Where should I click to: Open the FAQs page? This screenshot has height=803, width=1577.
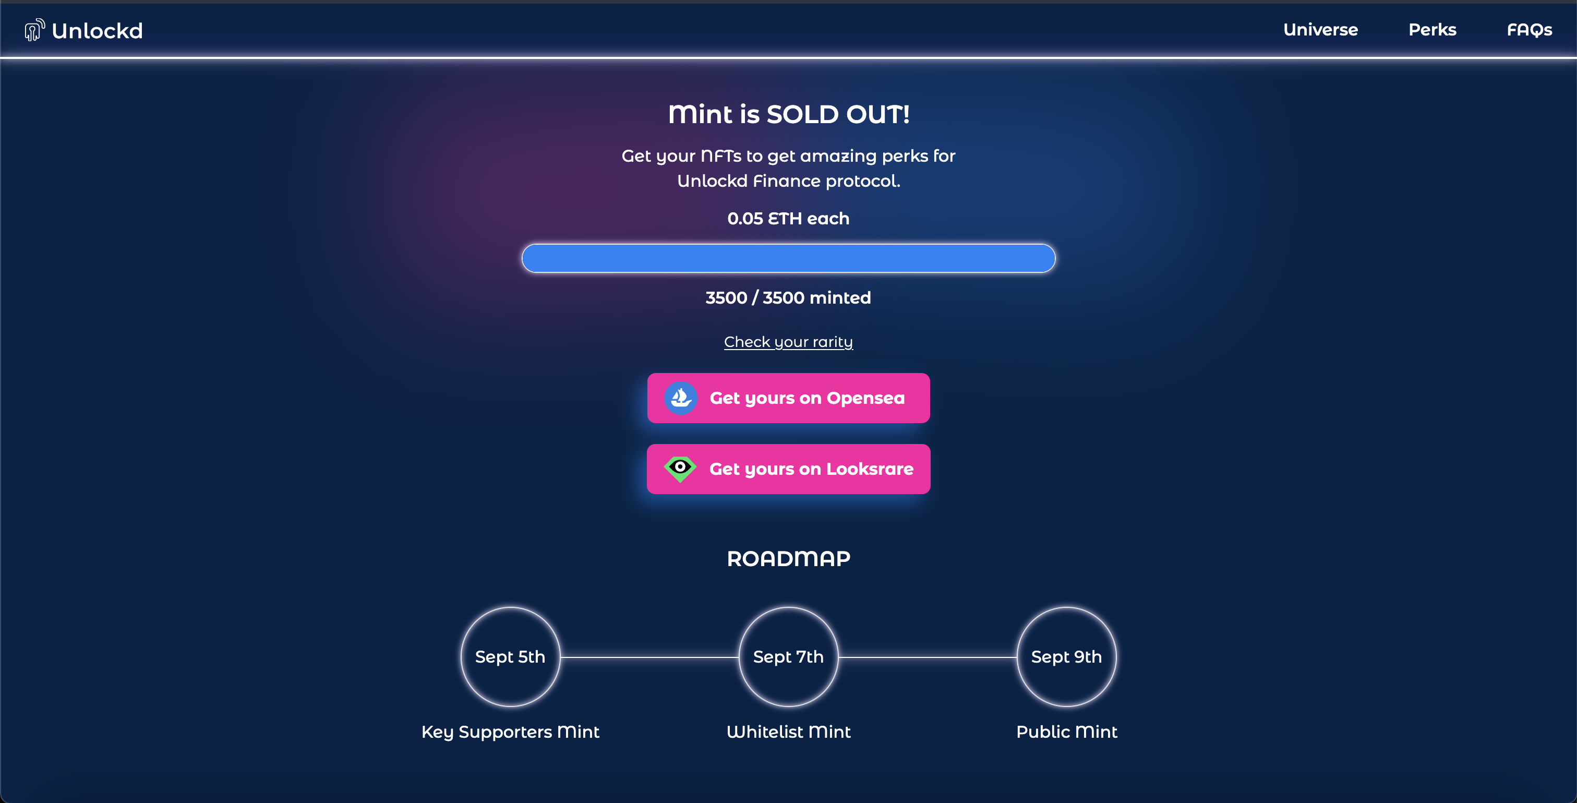pyautogui.click(x=1528, y=29)
